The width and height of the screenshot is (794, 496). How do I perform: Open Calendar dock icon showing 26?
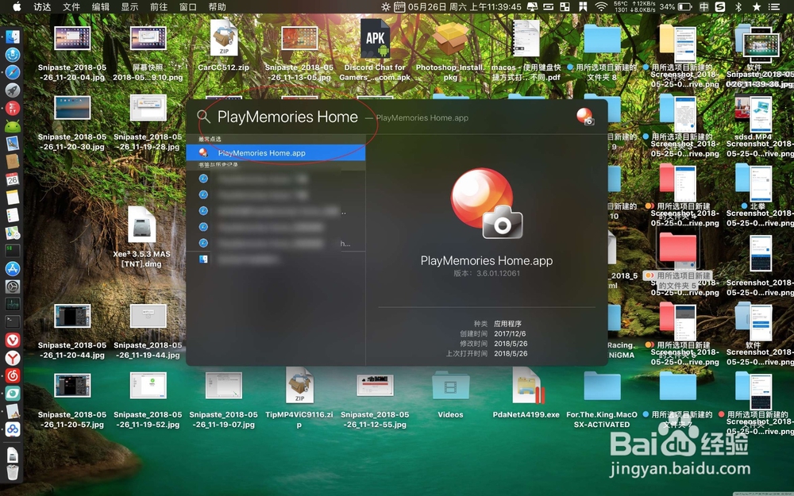click(x=13, y=179)
